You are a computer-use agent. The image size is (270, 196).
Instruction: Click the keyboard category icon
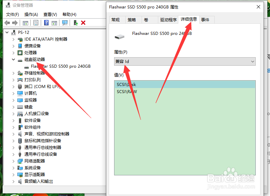click(20, 107)
